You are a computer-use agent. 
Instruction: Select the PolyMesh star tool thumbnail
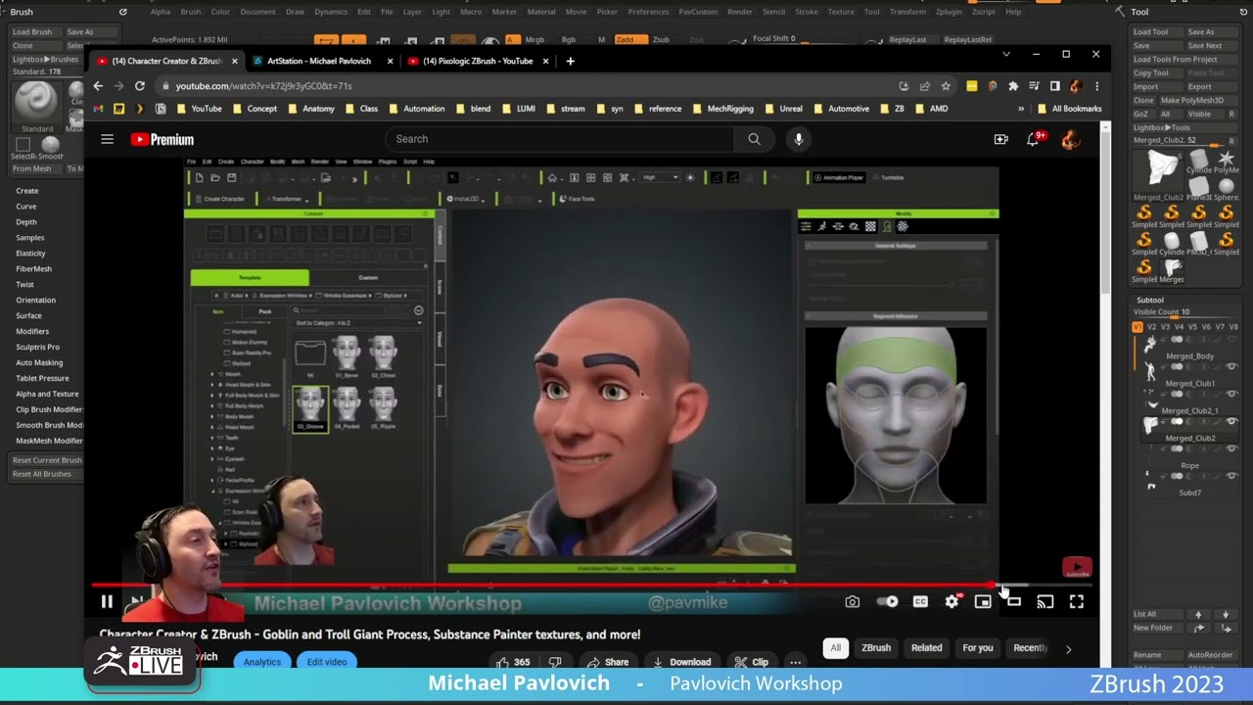(1226, 163)
